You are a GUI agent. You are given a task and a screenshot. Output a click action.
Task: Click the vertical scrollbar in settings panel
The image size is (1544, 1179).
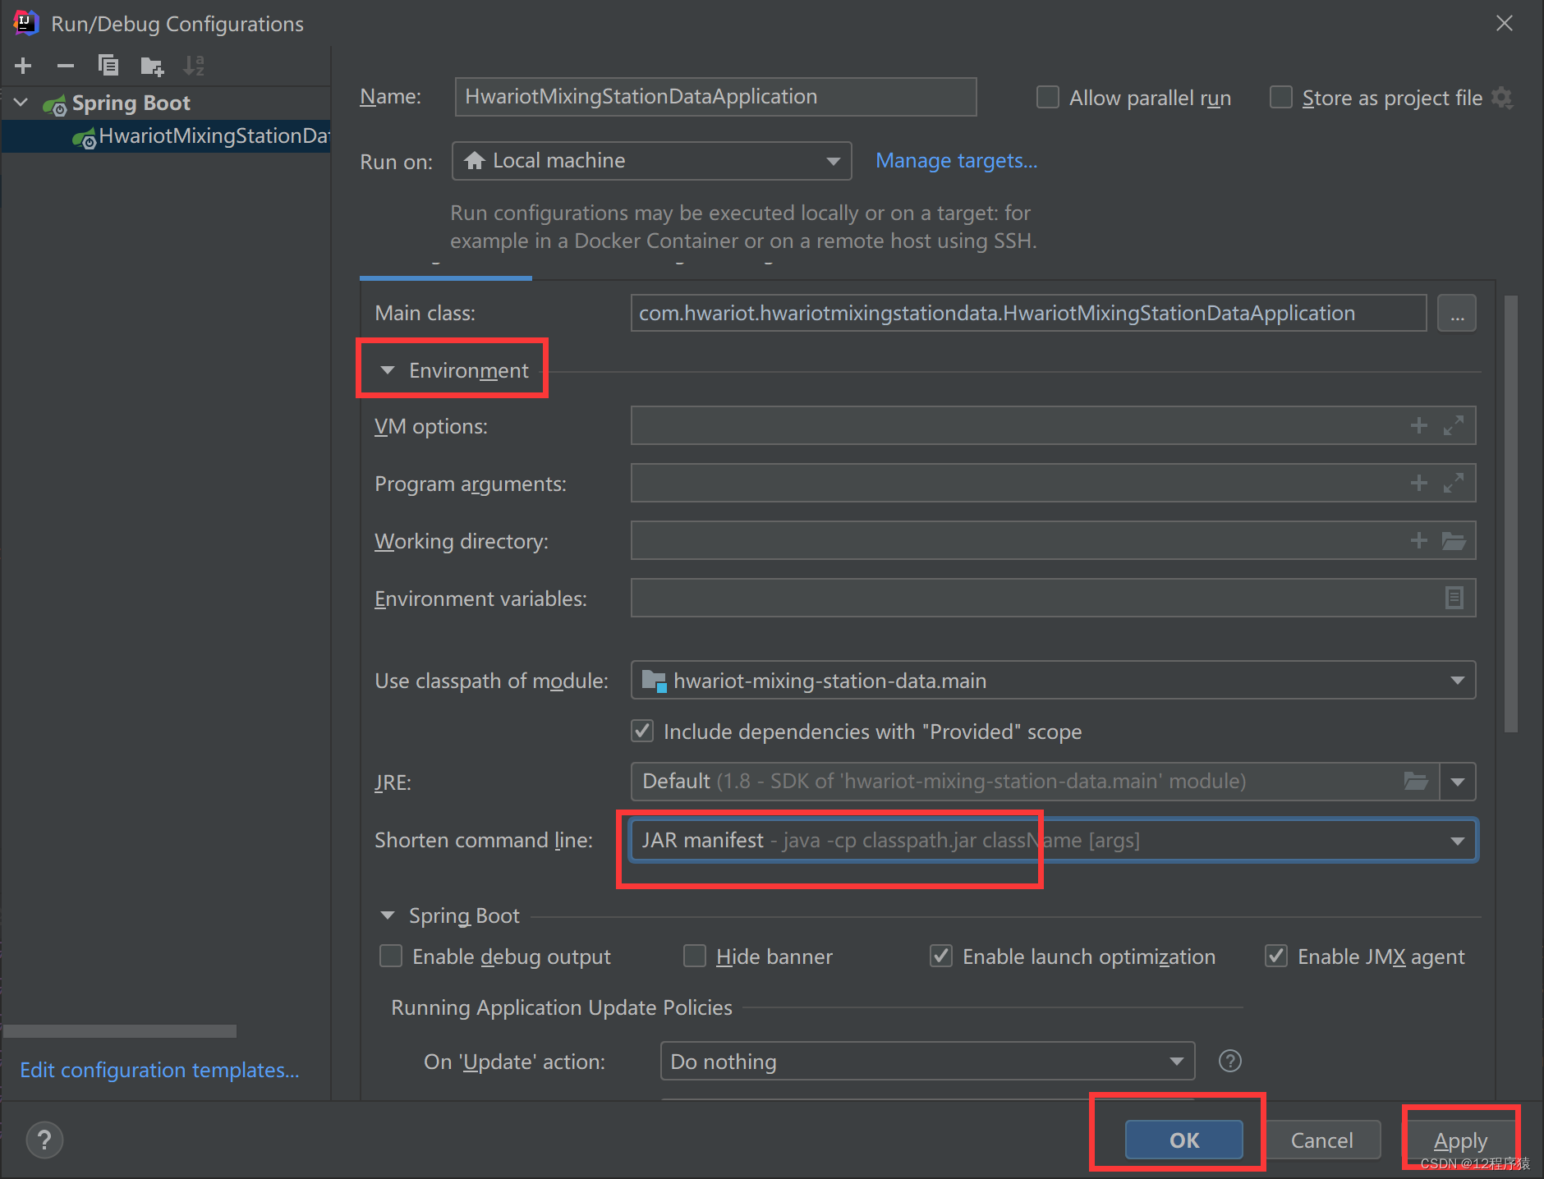point(1510,513)
